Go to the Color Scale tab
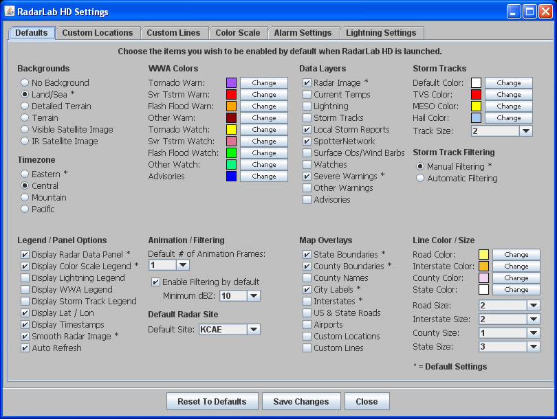This screenshot has height=419, width=557. [x=238, y=33]
